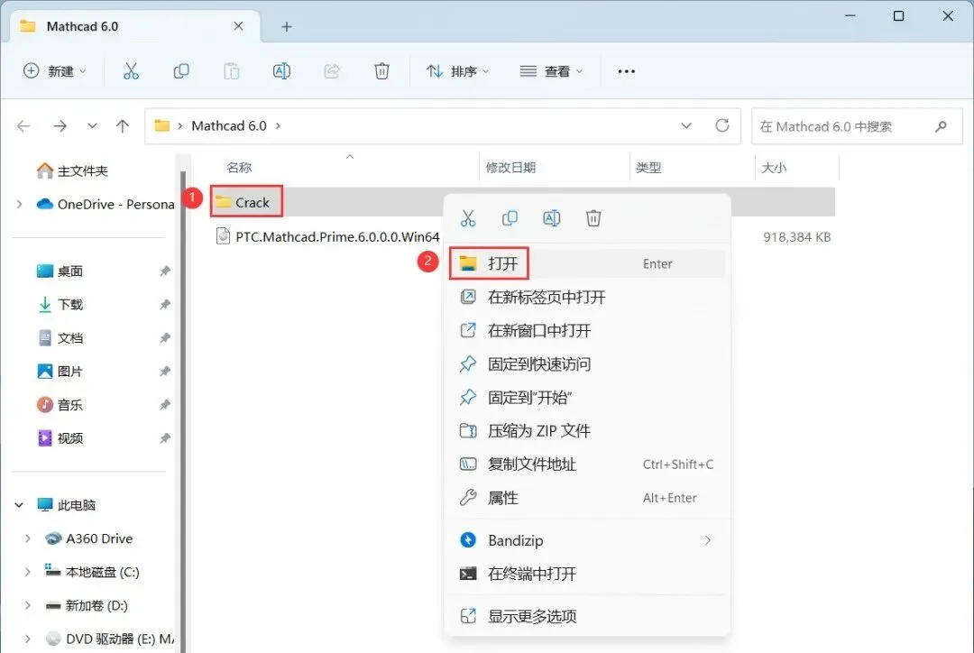Unpin 图片 using its pin icon
Screen dimensions: 974x653
(x=165, y=372)
